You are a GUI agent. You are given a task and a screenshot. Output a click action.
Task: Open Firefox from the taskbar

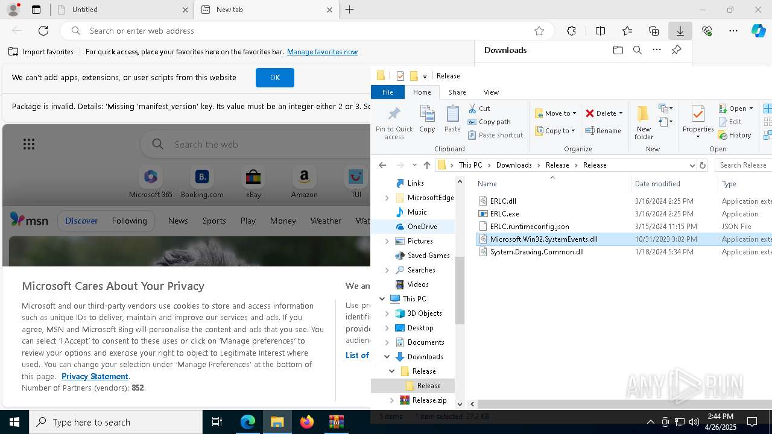pos(307,422)
